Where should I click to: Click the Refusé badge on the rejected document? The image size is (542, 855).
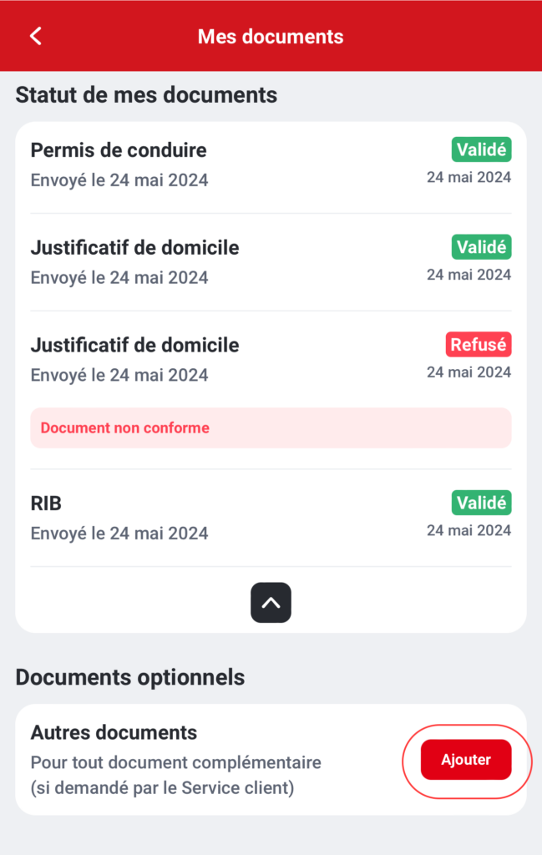[x=478, y=344]
